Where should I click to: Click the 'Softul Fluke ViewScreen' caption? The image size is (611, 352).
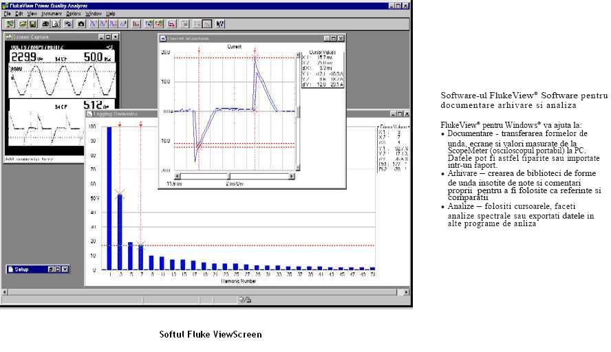coord(211,335)
